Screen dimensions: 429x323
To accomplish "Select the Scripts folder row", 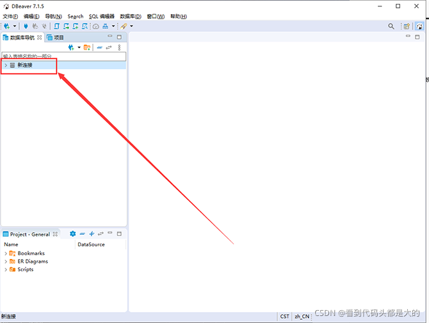I will pos(26,269).
